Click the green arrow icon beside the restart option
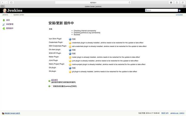 click(x=49, y=86)
